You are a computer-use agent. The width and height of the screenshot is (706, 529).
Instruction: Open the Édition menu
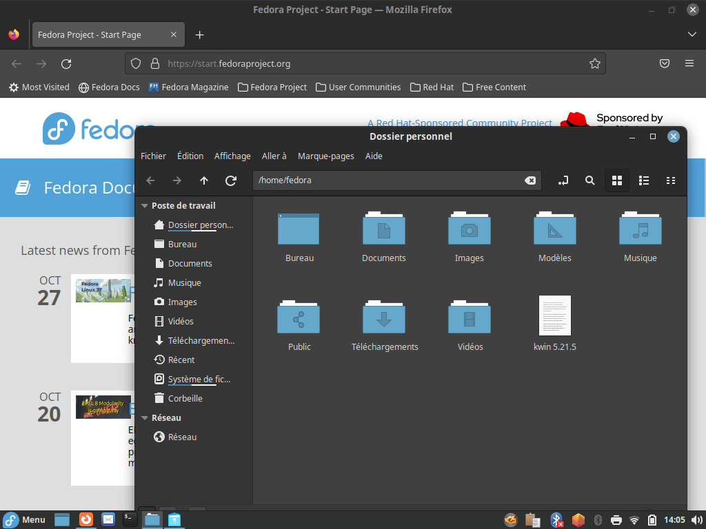[x=190, y=156]
